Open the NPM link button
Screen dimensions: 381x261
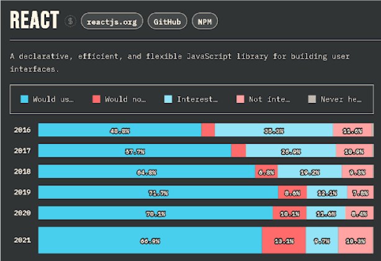click(x=205, y=21)
